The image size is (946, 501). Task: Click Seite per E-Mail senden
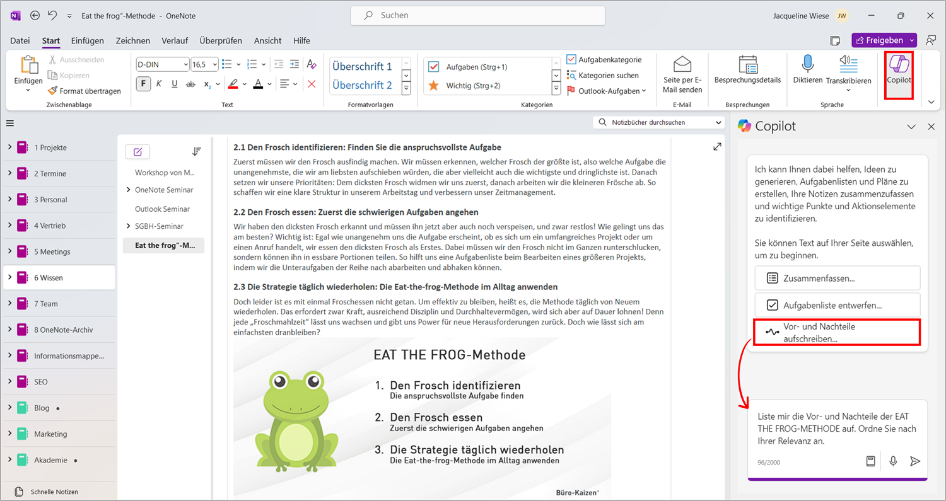tap(682, 74)
